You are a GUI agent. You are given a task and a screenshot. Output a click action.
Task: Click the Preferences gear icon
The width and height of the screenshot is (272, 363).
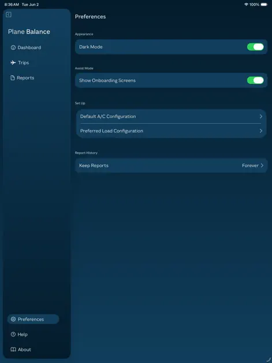click(13, 319)
